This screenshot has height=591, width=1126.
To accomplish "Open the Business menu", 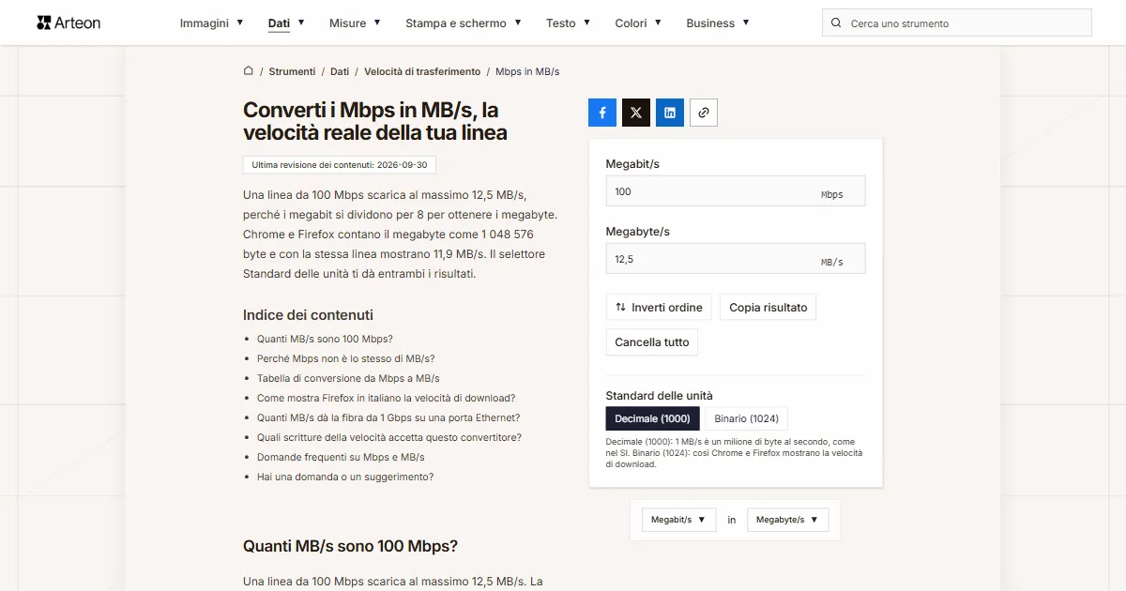I will [x=718, y=23].
